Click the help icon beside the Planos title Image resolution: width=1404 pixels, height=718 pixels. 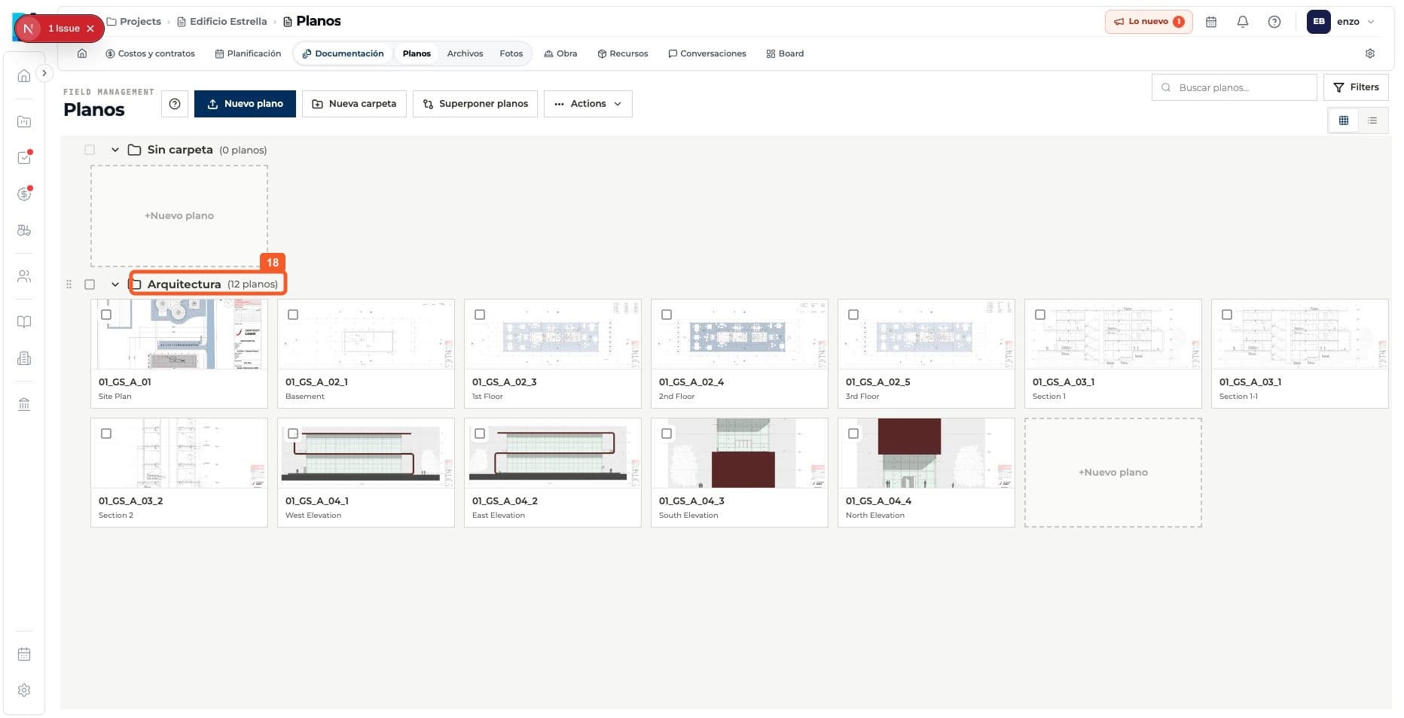(x=175, y=104)
